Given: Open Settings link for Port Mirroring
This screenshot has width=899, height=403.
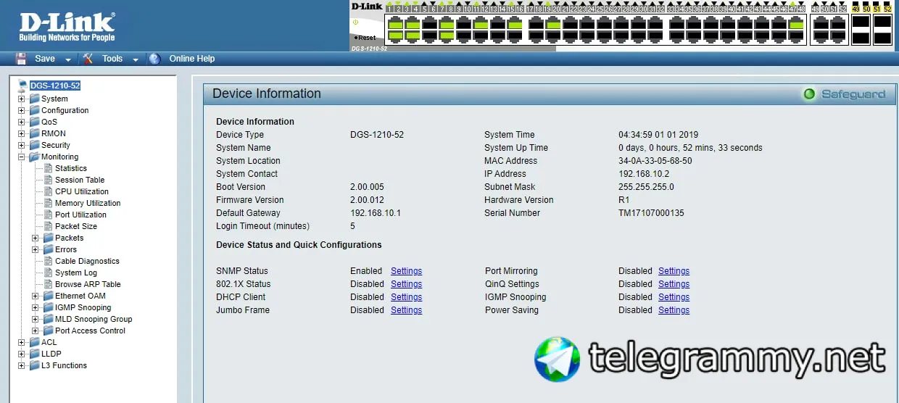Looking at the screenshot, I should click(674, 271).
